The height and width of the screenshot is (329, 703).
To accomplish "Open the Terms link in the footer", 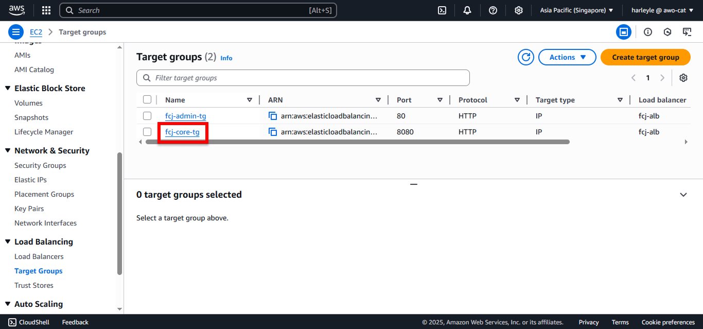I will point(620,322).
